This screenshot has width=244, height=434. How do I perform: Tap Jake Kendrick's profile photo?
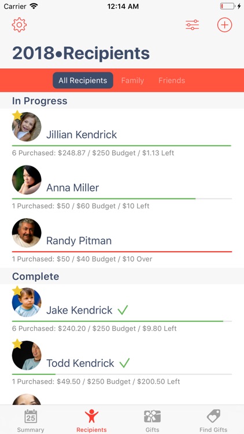click(x=27, y=302)
